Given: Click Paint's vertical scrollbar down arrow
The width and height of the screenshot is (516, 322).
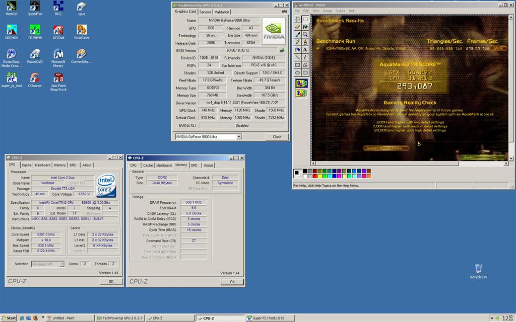Looking at the screenshot, I should (x=511, y=158).
